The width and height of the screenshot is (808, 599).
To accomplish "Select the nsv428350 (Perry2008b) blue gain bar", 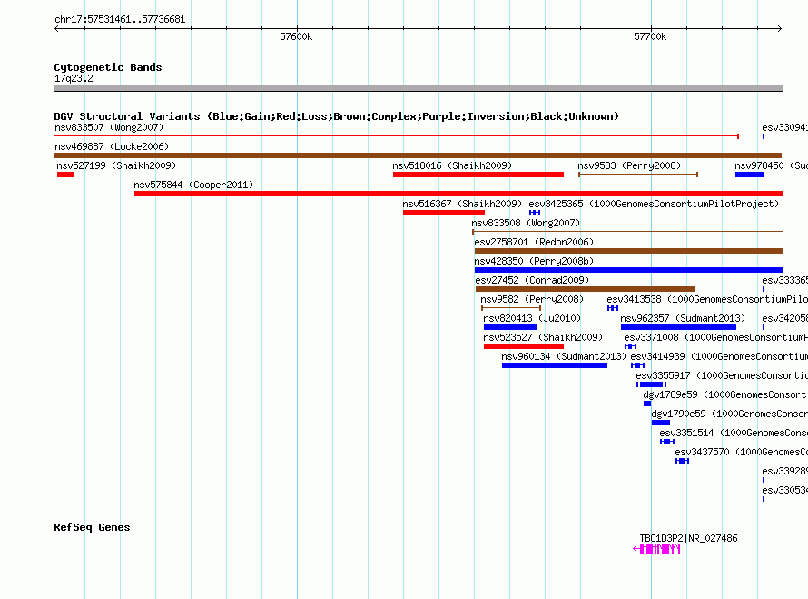I will pyautogui.click(x=627, y=270).
